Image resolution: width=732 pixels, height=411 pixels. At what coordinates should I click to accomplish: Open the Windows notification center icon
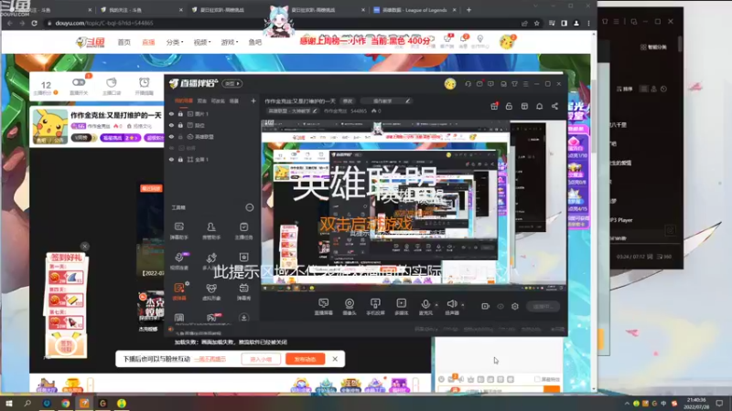click(x=719, y=403)
